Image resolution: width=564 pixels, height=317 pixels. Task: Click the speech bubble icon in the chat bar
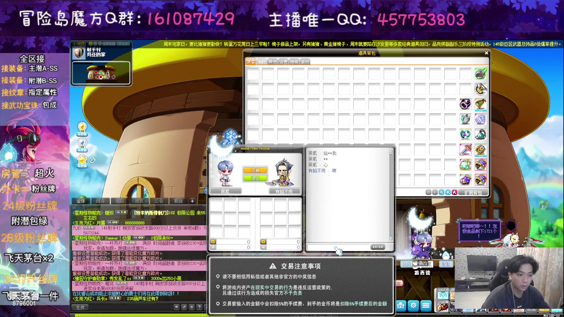point(176,307)
